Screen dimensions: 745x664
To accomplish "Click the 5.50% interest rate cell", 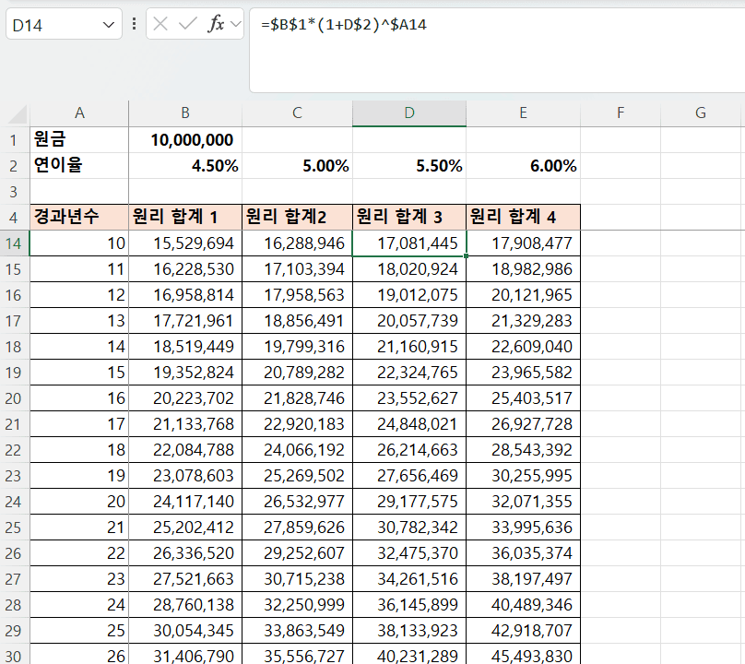I will [x=408, y=166].
